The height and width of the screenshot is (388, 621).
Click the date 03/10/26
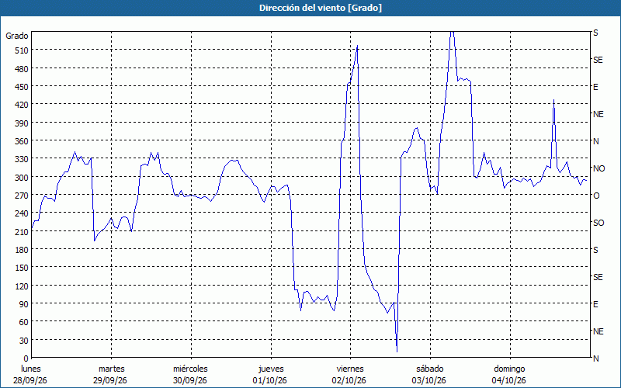click(x=429, y=380)
